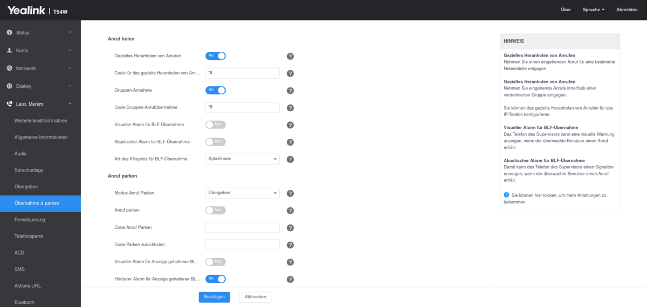Open Modus Anruf Parken dropdown

coord(242,193)
